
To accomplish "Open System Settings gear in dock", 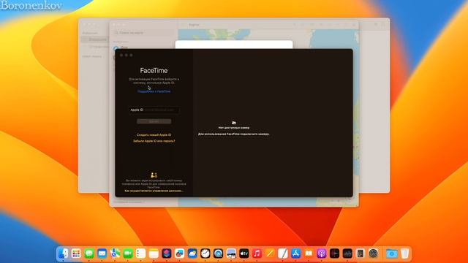I will pyautogui.click(x=374, y=254).
